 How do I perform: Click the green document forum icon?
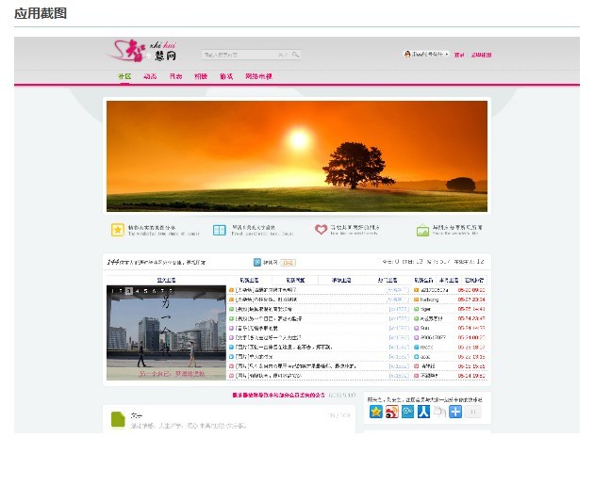(x=118, y=419)
